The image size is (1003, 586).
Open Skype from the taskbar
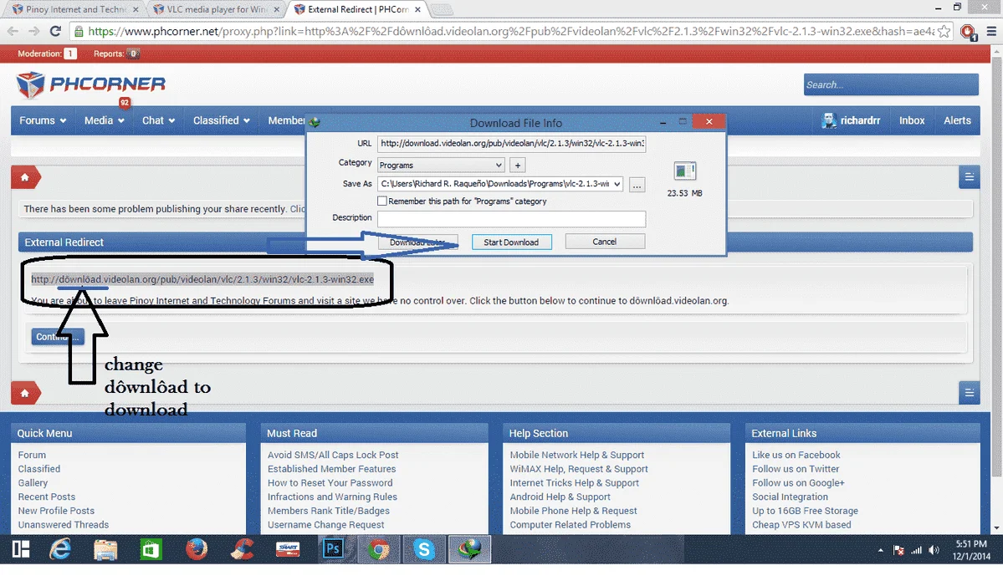423,549
